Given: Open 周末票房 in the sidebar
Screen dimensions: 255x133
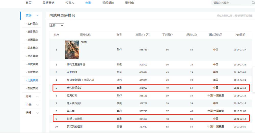Looking at the screenshot, I should (33, 48).
